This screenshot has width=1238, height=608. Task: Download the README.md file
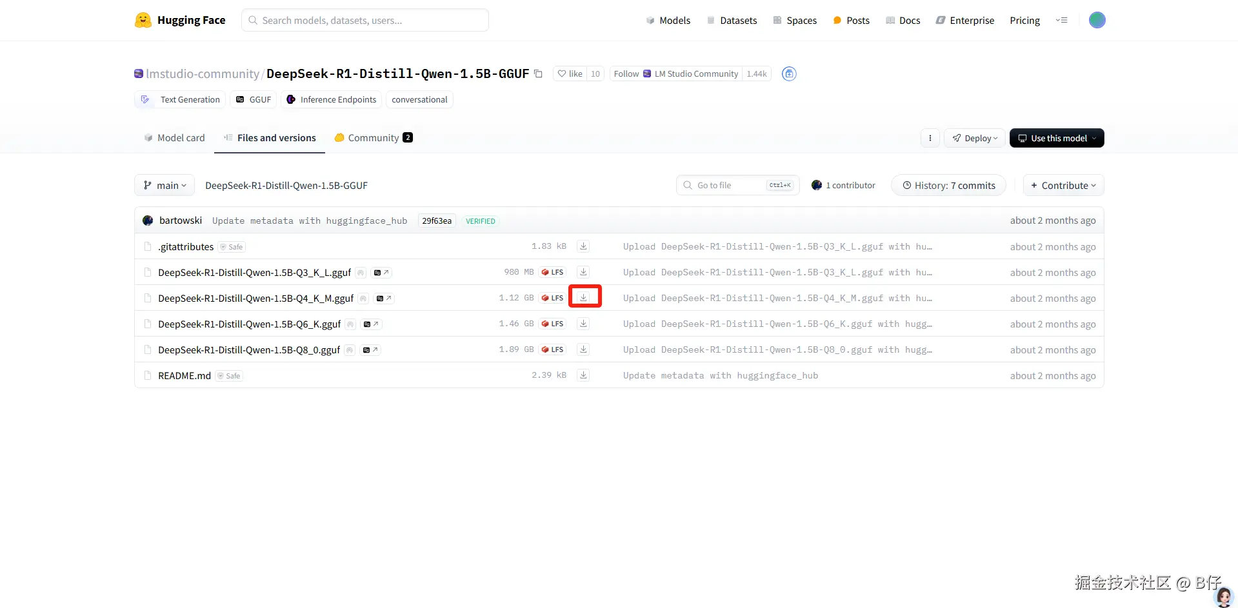(583, 375)
